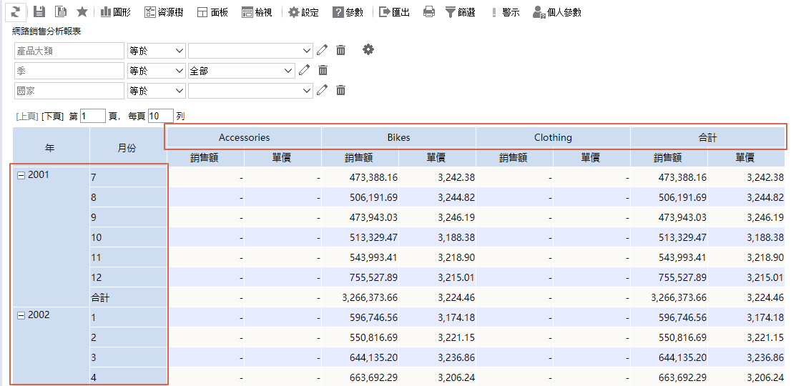
Task: Open the 產品大類 value dropdown
Action: tap(250, 51)
